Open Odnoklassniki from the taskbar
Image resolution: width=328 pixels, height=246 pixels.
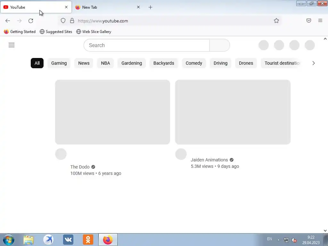pos(88,240)
